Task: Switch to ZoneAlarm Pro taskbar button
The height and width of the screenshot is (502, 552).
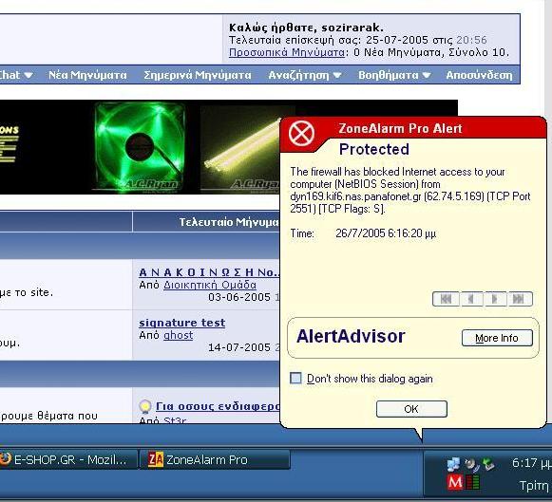Action: (215, 460)
